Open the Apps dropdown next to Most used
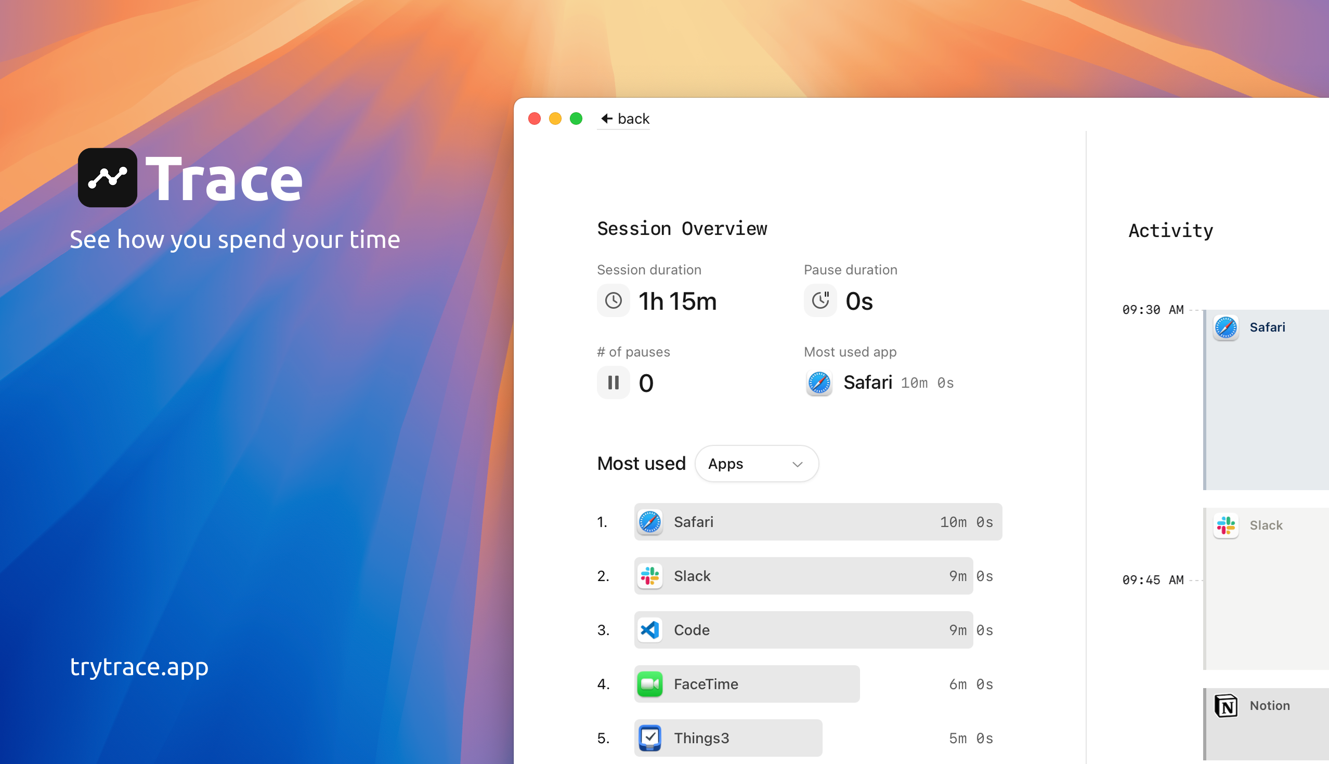This screenshot has width=1329, height=764. pos(755,464)
